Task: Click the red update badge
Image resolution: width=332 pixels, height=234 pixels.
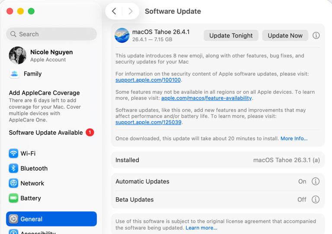Action: 90,132
